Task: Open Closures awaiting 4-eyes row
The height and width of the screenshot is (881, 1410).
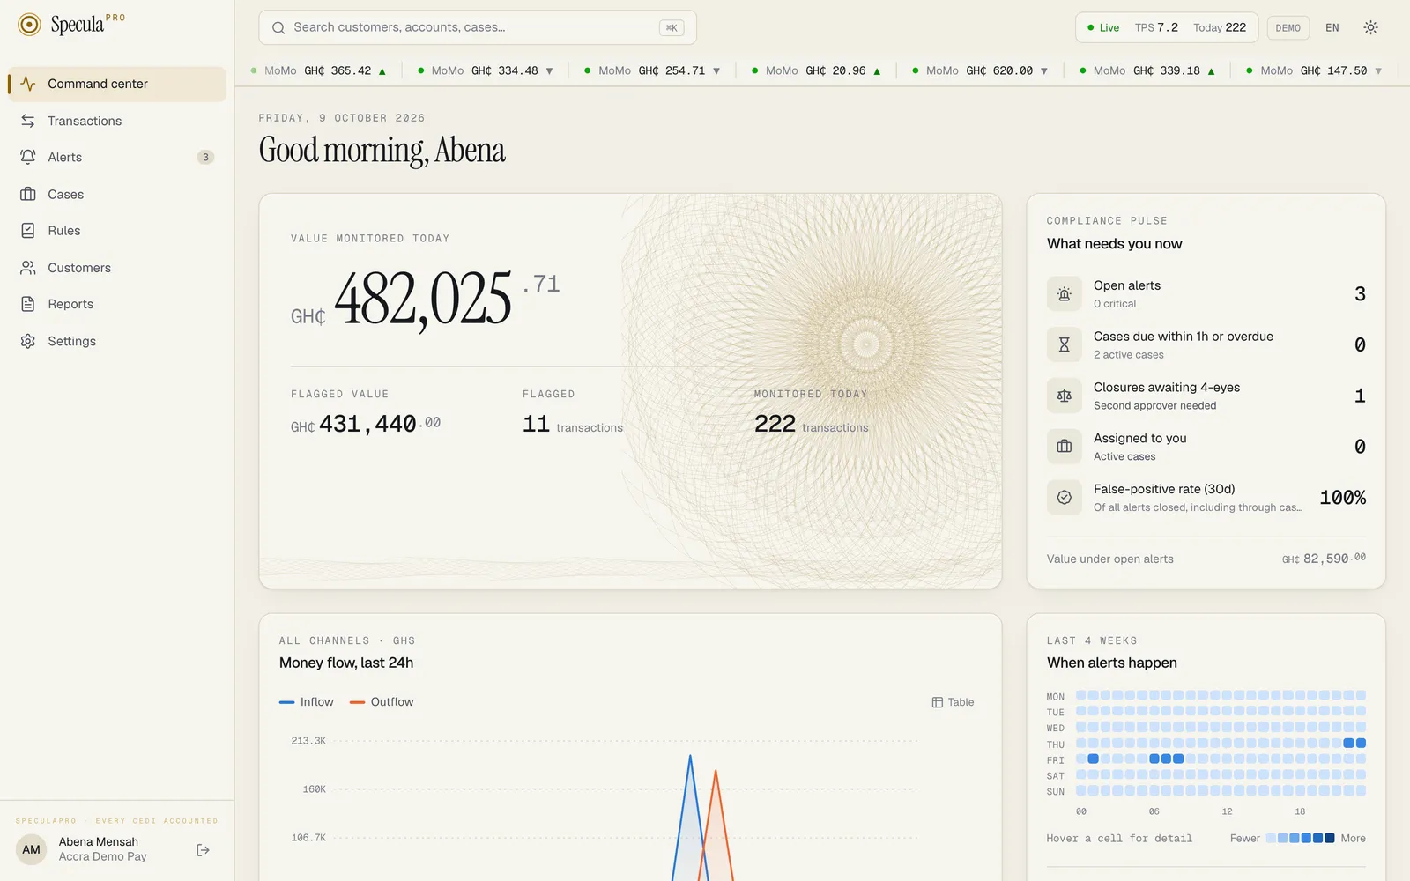Action: tap(1206, 396)
